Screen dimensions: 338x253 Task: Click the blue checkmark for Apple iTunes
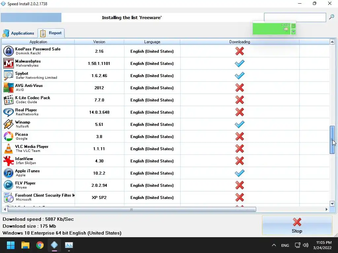point(240,173)
